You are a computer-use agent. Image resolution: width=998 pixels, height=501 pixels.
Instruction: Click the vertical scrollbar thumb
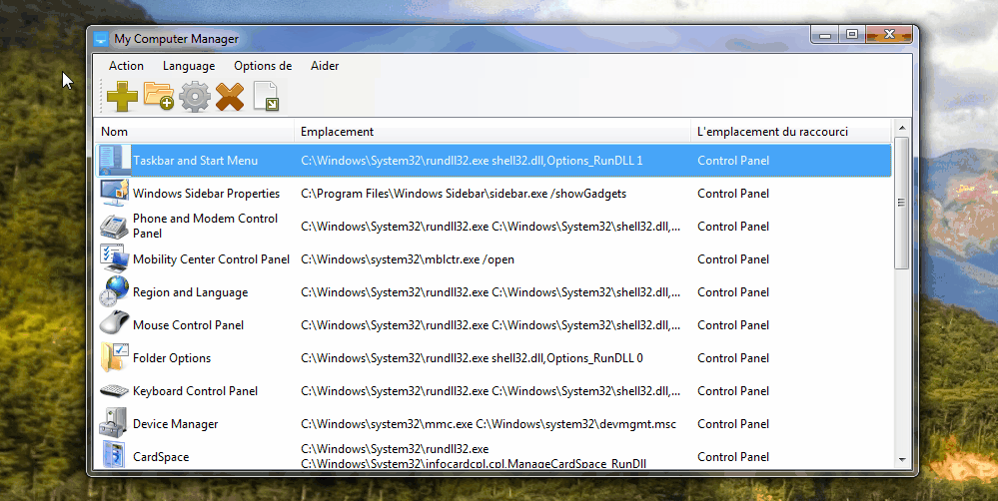[x=902, y=203]
